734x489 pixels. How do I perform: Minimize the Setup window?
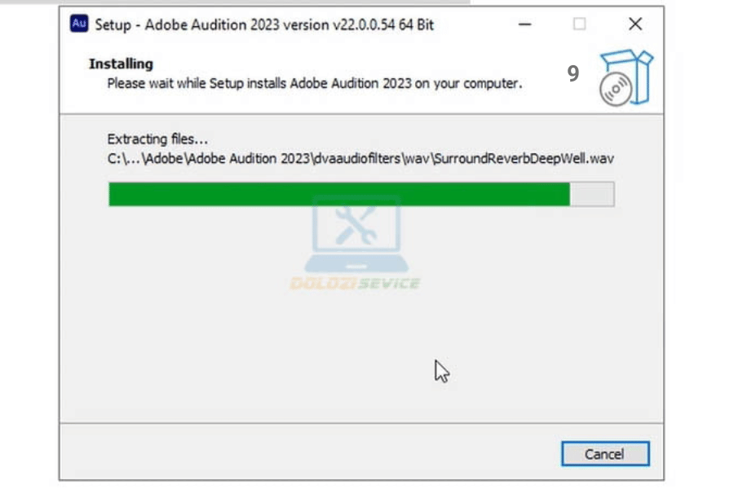tap(528, 24)
